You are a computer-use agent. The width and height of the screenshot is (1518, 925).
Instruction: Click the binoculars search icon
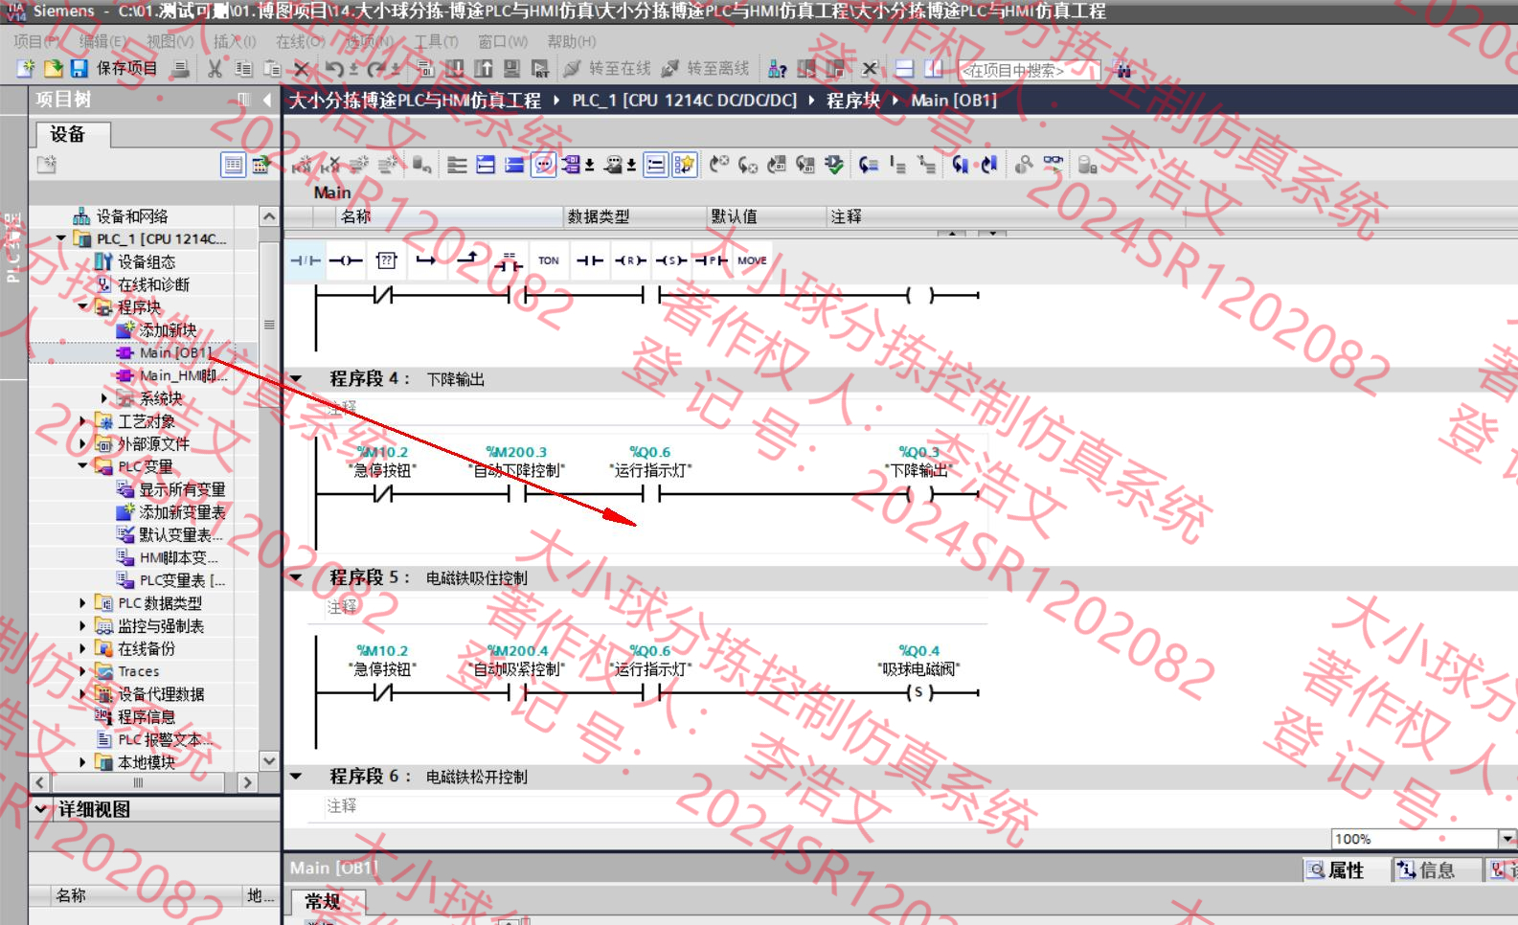click(1123, 70)
